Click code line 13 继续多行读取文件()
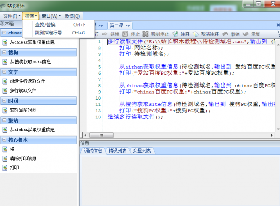 (x=135, y=117)
